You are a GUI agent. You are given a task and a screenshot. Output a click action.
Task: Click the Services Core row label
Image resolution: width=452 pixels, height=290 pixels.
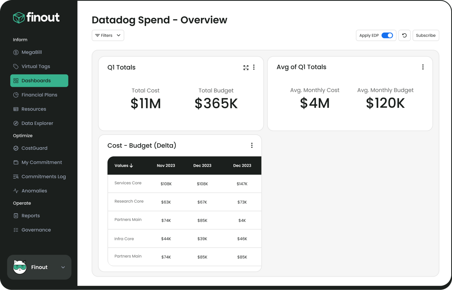[128, 183]
